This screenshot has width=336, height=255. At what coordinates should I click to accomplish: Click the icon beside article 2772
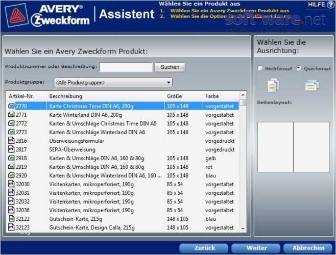[11, 123]
